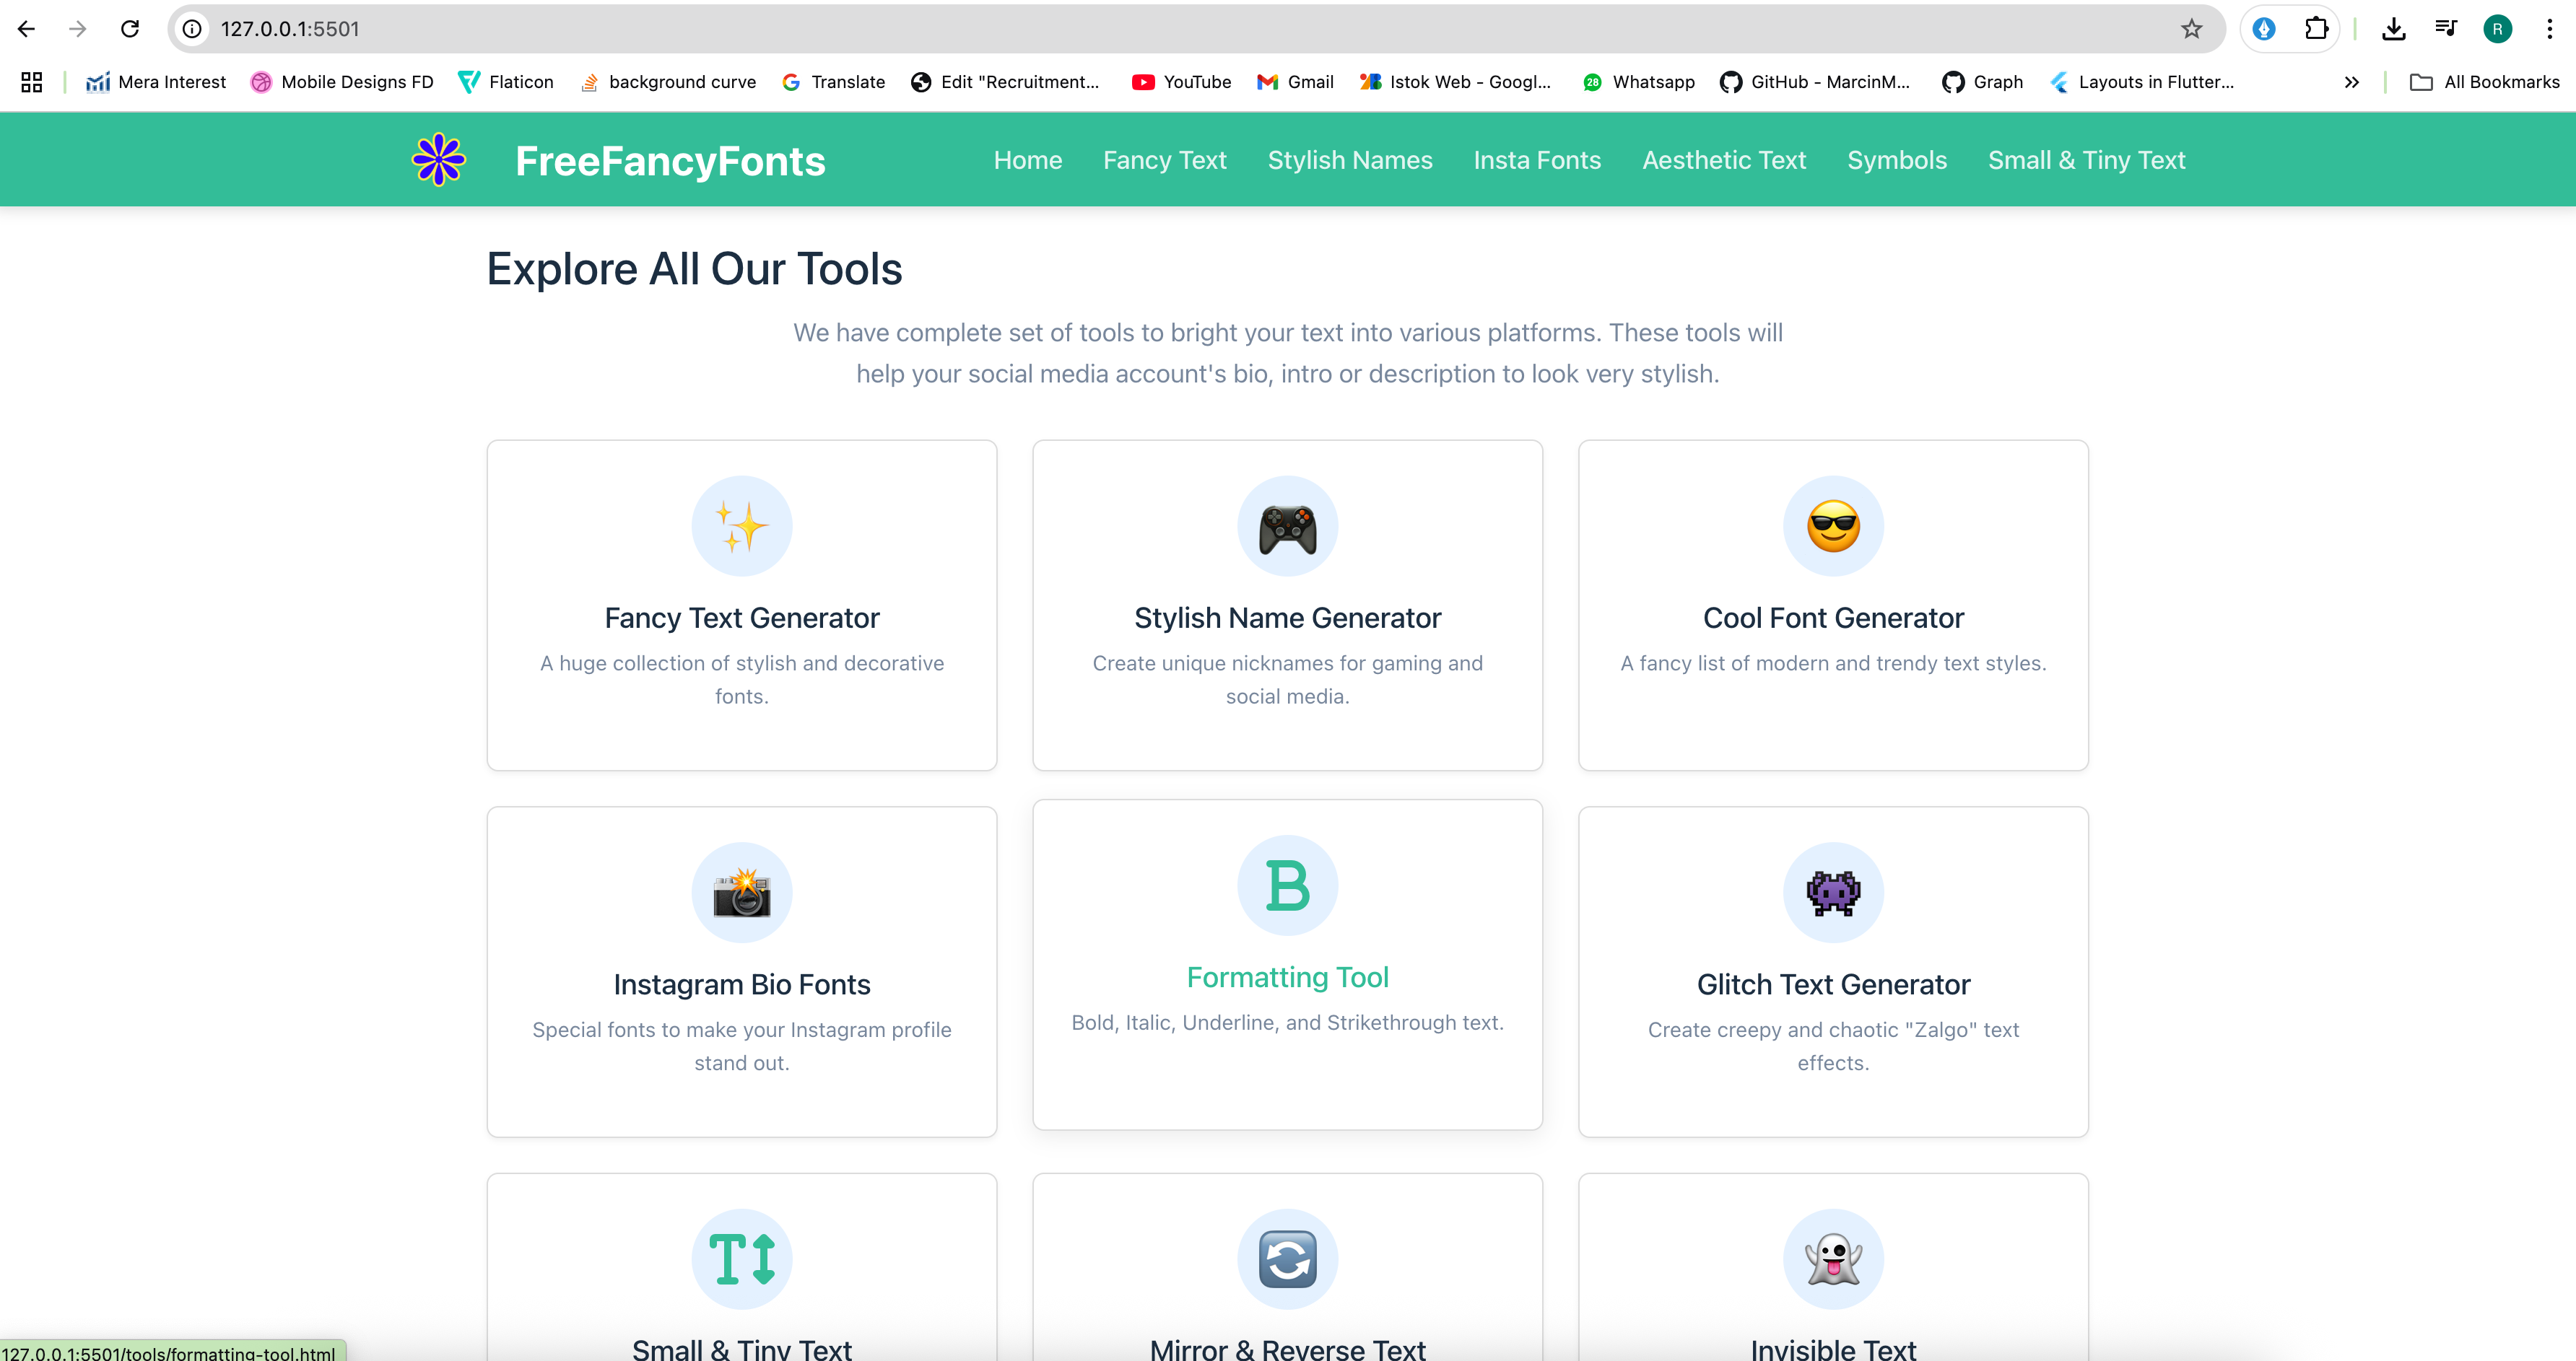
Task: View site information icon in address bar
Action: pyautogui.click(x=193, y=29)
